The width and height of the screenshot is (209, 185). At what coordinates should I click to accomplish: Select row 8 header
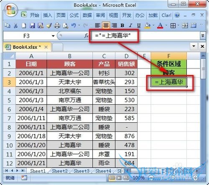9,127
